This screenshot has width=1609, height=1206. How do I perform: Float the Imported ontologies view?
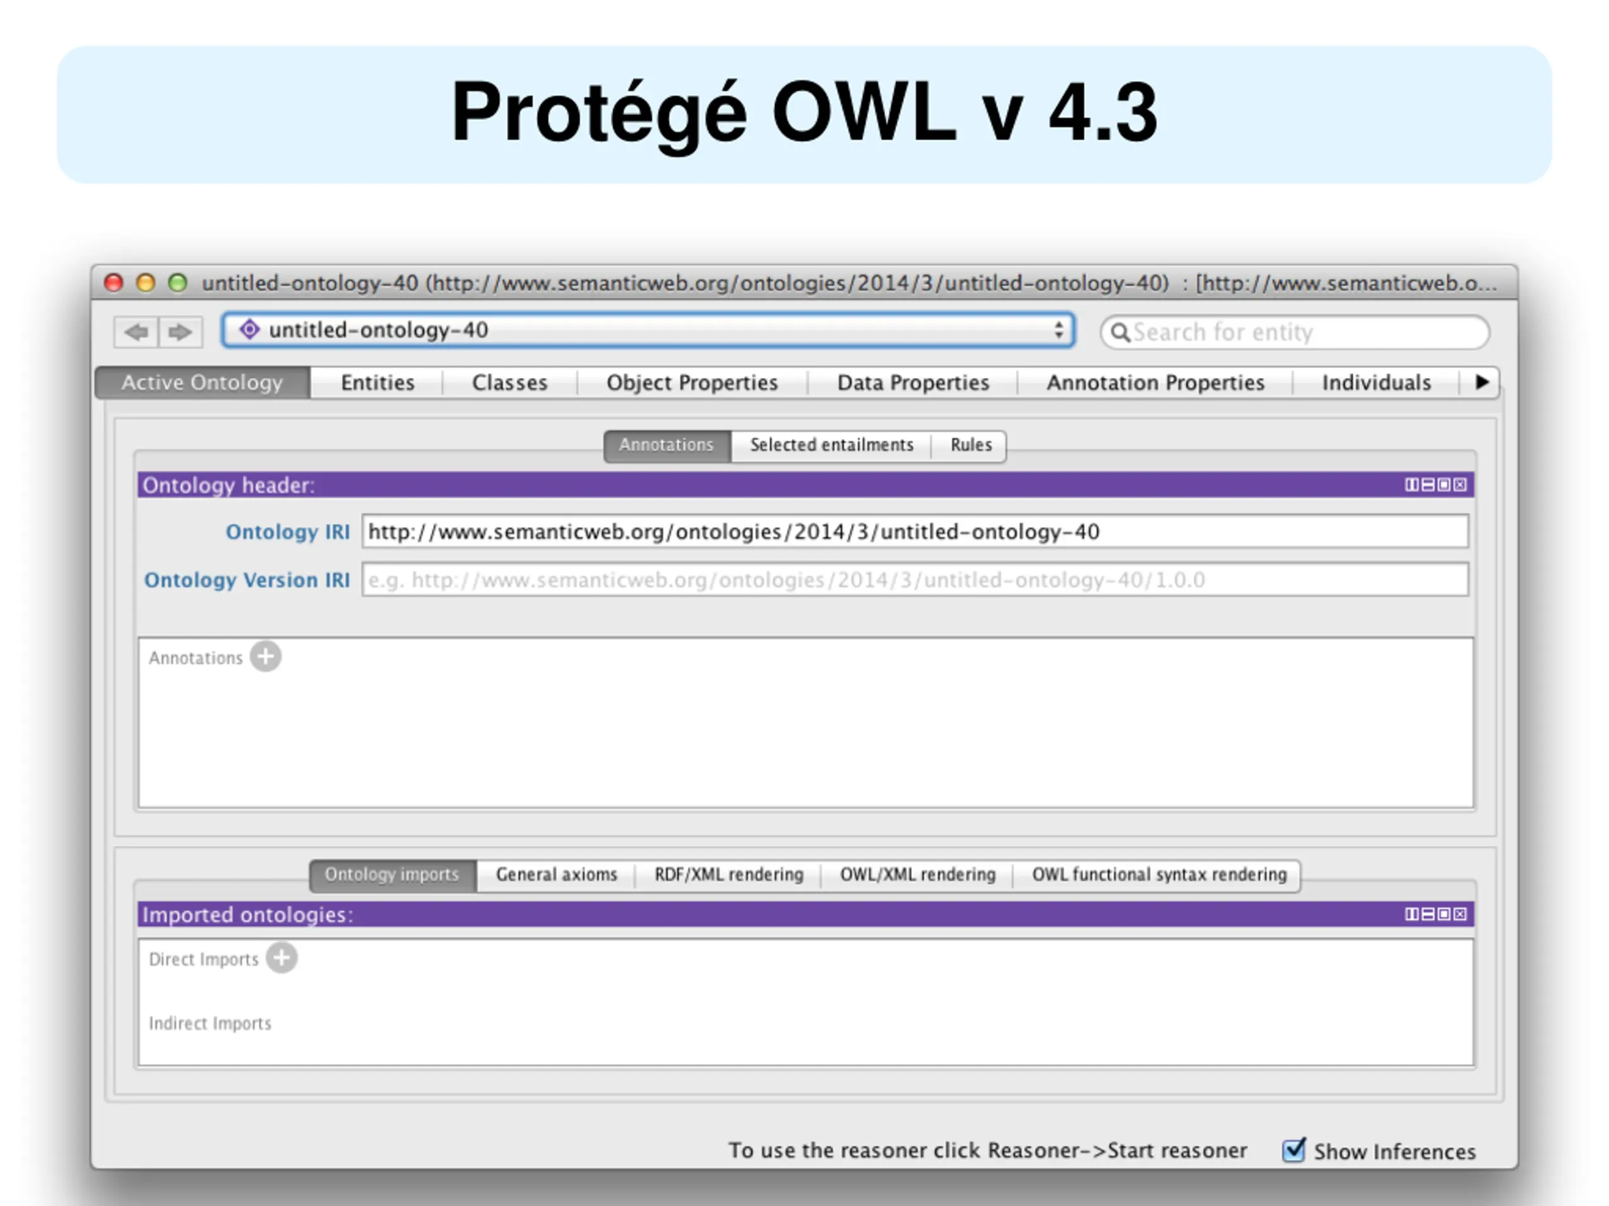(1444, 914)
